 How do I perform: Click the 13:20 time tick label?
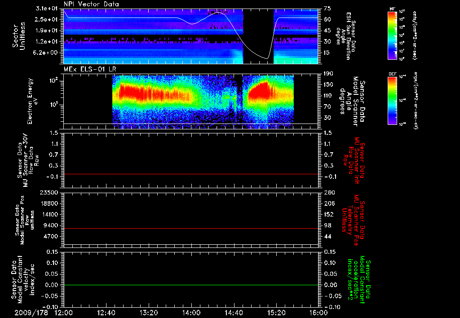click(149, 313)
